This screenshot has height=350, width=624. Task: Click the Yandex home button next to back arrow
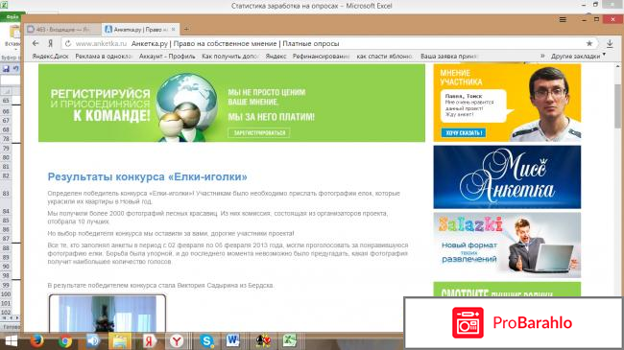click(x=51, y=43)
